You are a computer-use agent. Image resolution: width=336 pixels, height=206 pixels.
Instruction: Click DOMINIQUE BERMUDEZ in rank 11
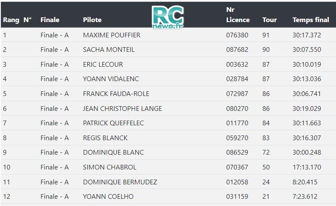[120, 182]
